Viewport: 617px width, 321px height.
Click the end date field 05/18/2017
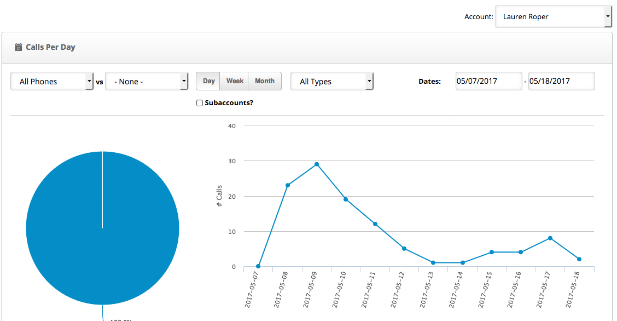[561, 81]
